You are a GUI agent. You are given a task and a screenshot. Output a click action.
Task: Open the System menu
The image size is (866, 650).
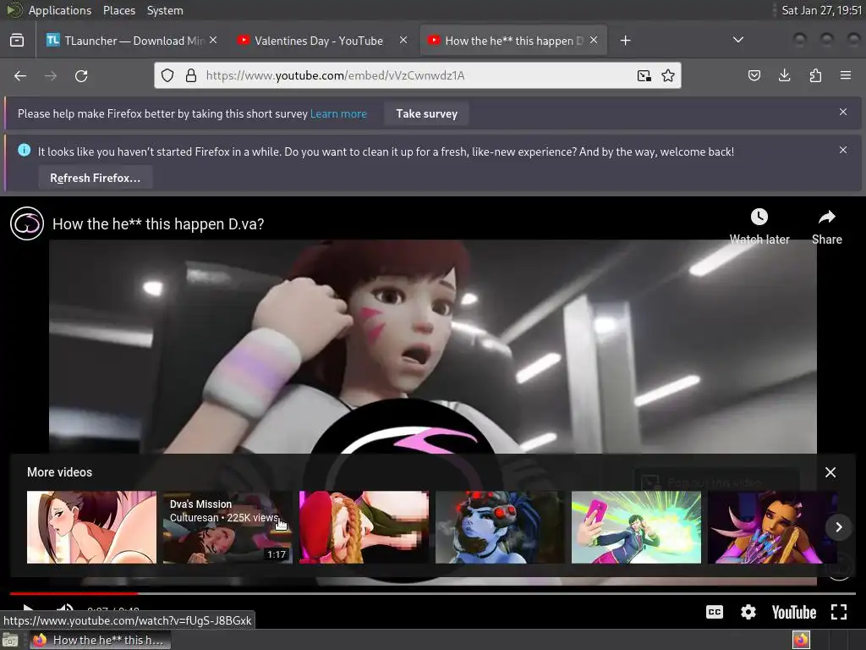tap(165, 10)
